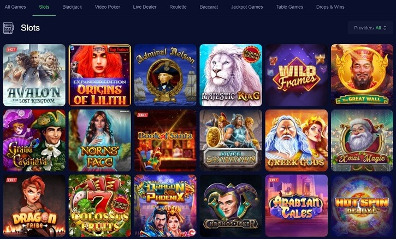Image resolution: width=396 pixels, height=239 pixels.
Task: Launch the Avalon The Lost Kingdom game
Action: [x=34, y=75]
